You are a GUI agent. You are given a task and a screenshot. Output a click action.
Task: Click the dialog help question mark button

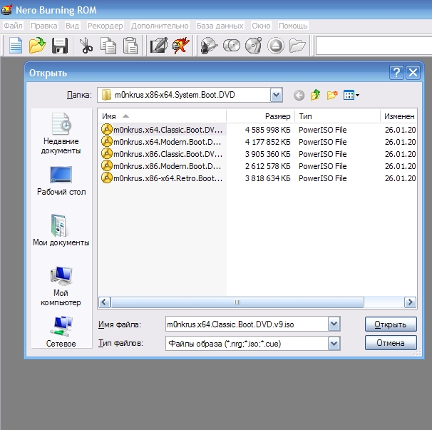pos(396,73)
